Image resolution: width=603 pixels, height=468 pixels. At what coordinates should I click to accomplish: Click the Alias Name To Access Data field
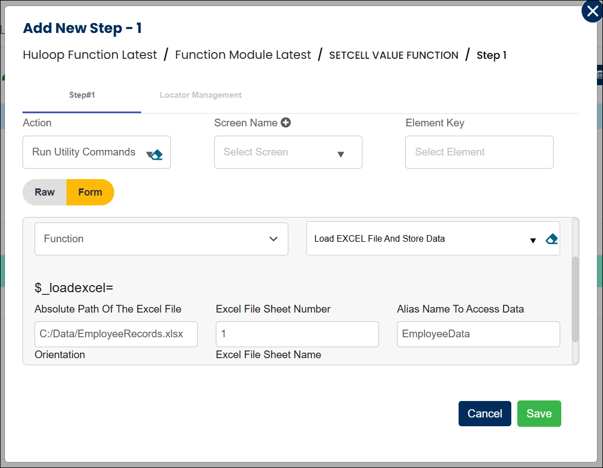click(478, 334)
